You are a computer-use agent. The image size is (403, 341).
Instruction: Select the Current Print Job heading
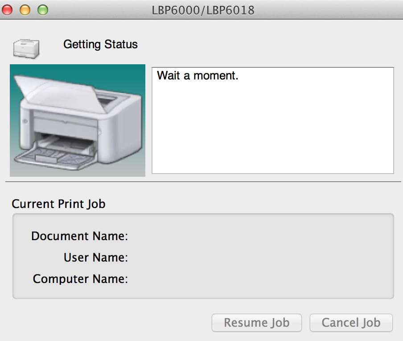58,204
